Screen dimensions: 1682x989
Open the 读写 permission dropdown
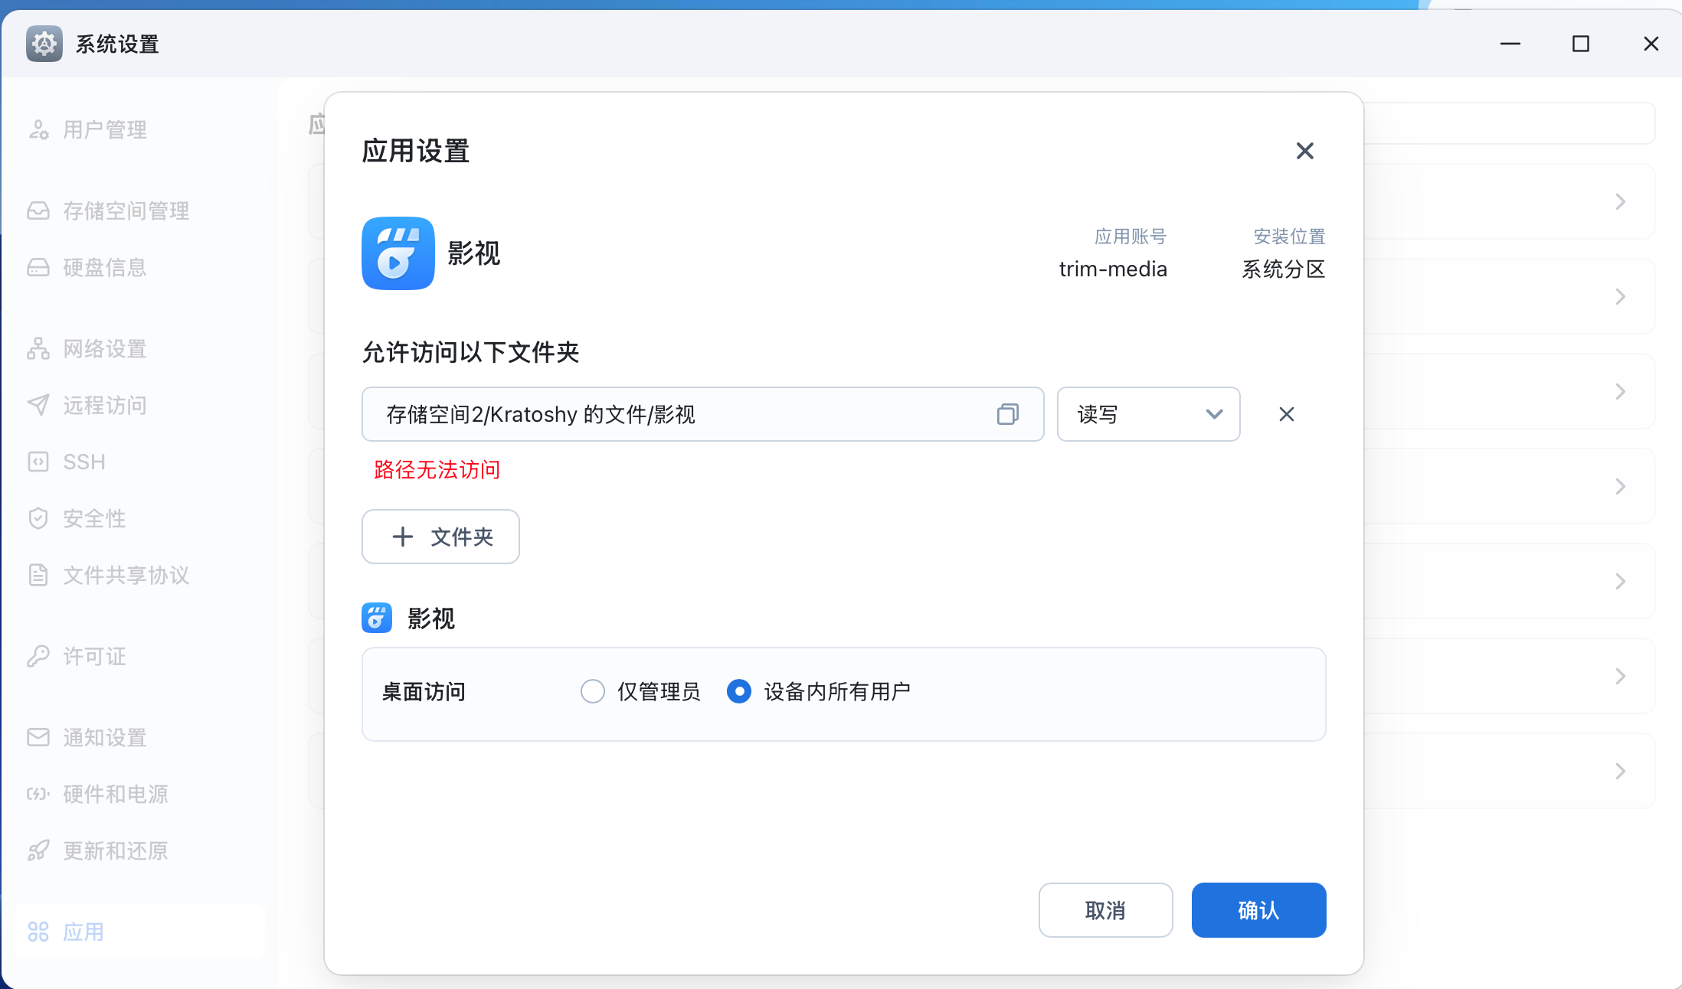click(x=1148, y=414)
